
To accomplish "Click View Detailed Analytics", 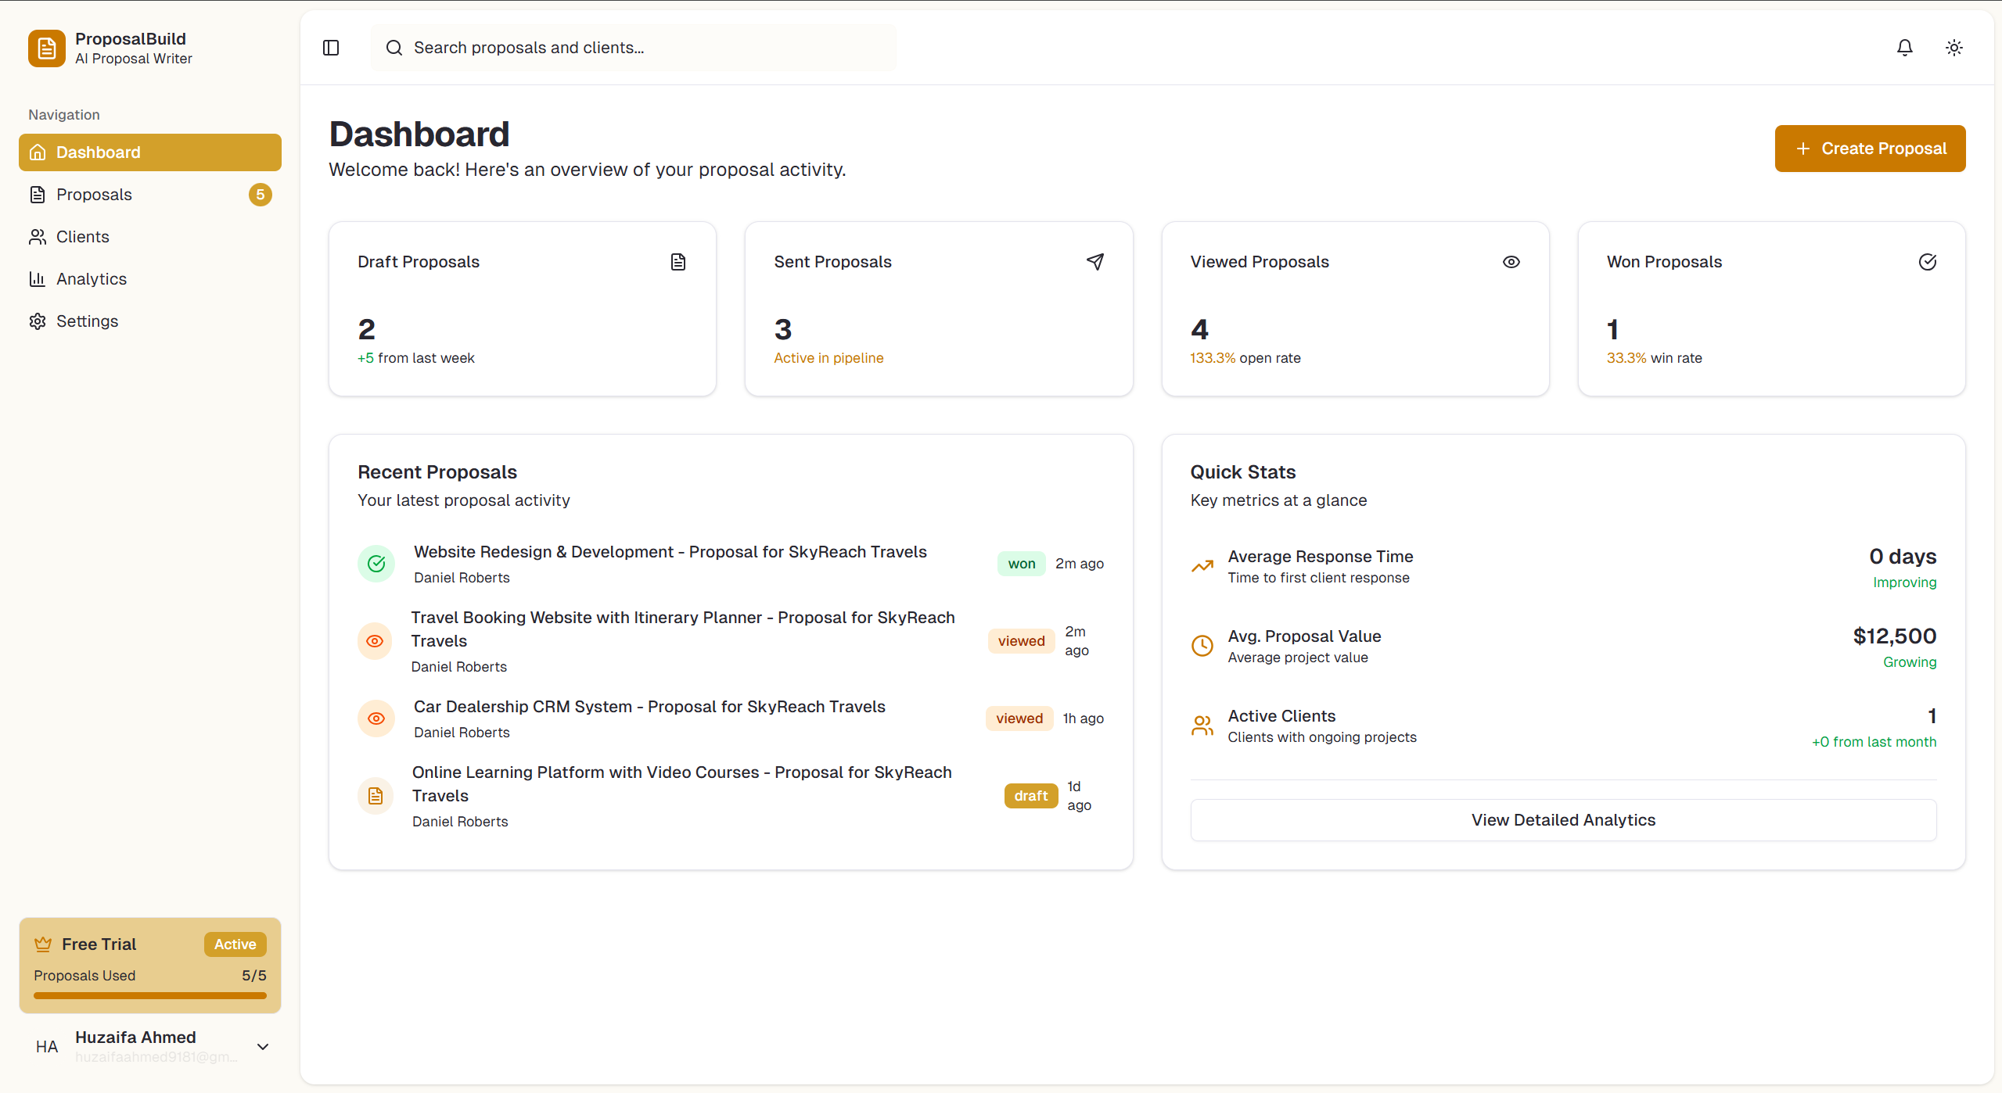I will pos(1562,819).
